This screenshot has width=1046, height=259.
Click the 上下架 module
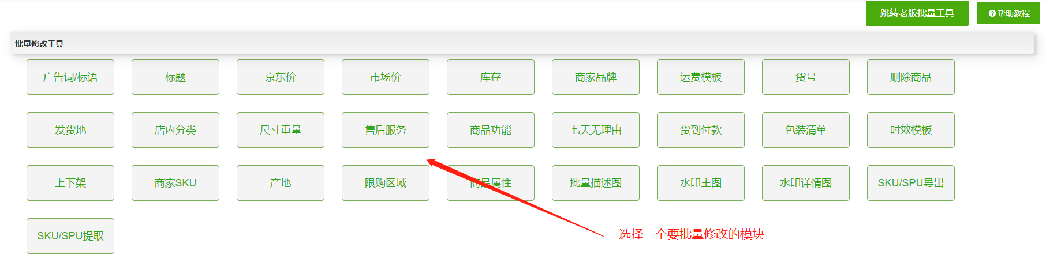(70, 183)
